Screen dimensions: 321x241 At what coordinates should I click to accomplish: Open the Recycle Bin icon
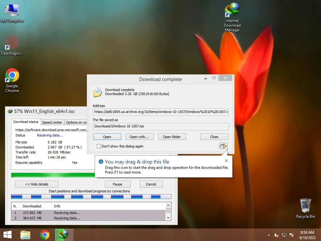pos(305,208)
